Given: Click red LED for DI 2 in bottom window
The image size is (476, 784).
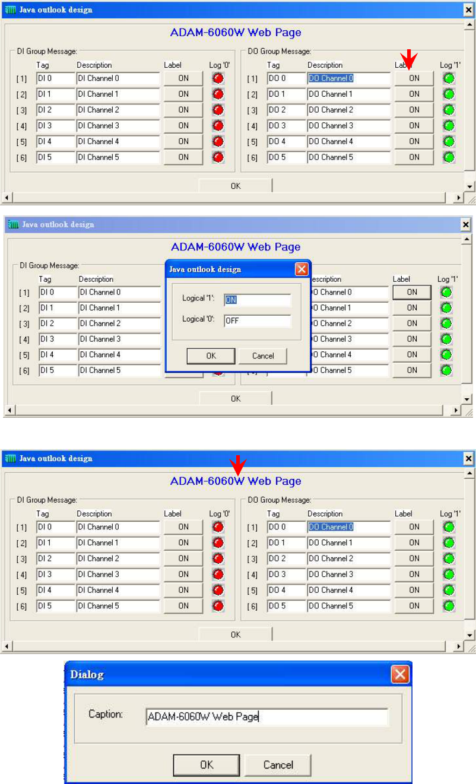Looking at the screenshot, I should click(218, 558).
